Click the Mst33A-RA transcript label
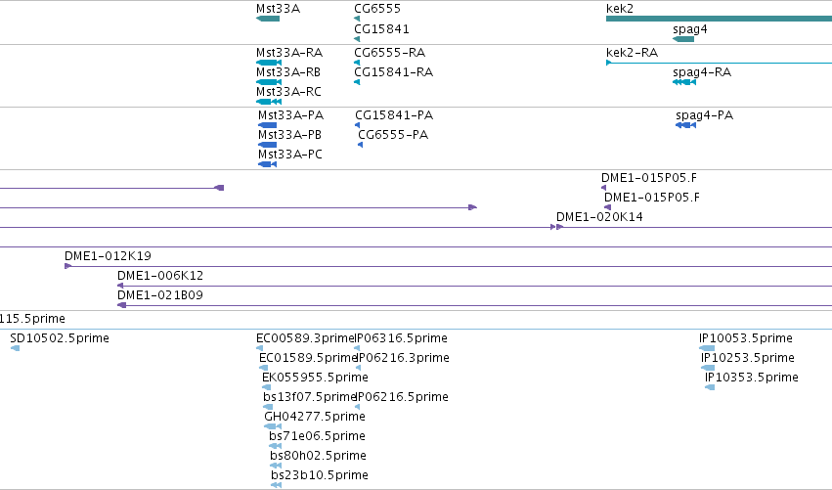Image resolution: width=832 pixels, height=490 pixels. tap(289, 53)
